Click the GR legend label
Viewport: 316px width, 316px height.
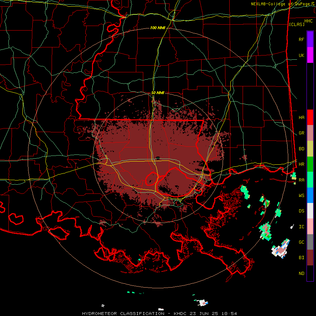[x=301, y=133]
